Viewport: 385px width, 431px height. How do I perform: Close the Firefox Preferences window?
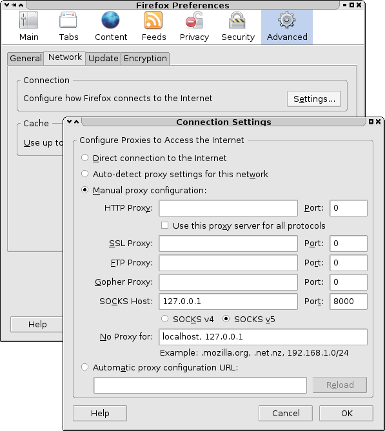[x=359, y=5]
